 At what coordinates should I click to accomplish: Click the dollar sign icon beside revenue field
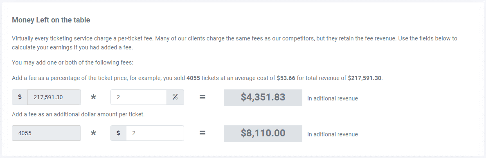point(20,97)
